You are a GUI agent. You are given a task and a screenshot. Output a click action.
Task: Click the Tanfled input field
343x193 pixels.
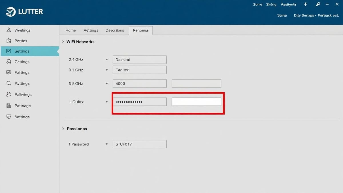pyautogui.click(x=139, y=70)
